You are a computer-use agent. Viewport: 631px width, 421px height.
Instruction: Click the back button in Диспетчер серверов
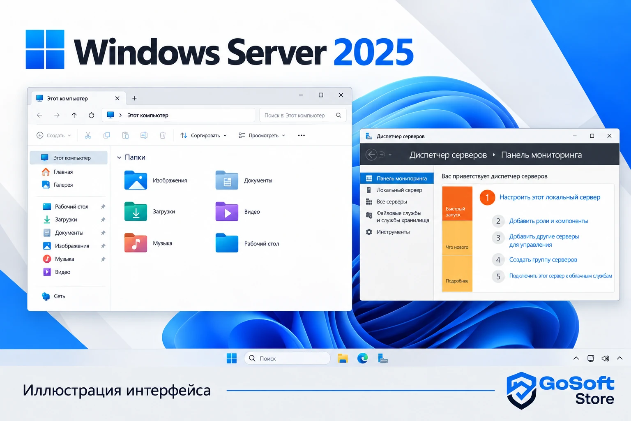(x=371, y=155)
